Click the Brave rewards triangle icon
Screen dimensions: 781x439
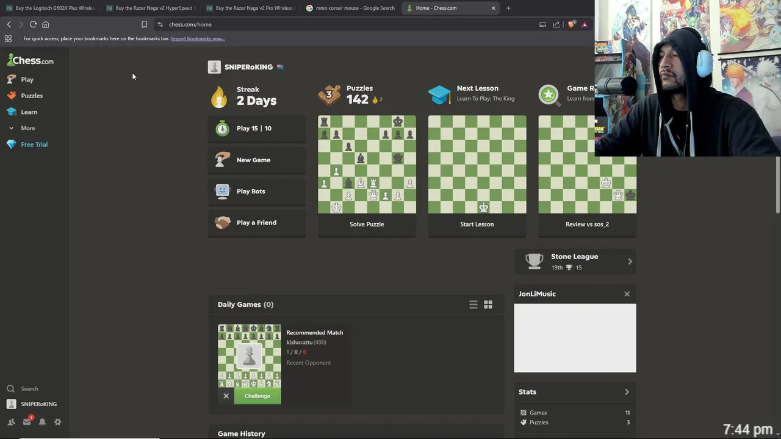(585, 24)
